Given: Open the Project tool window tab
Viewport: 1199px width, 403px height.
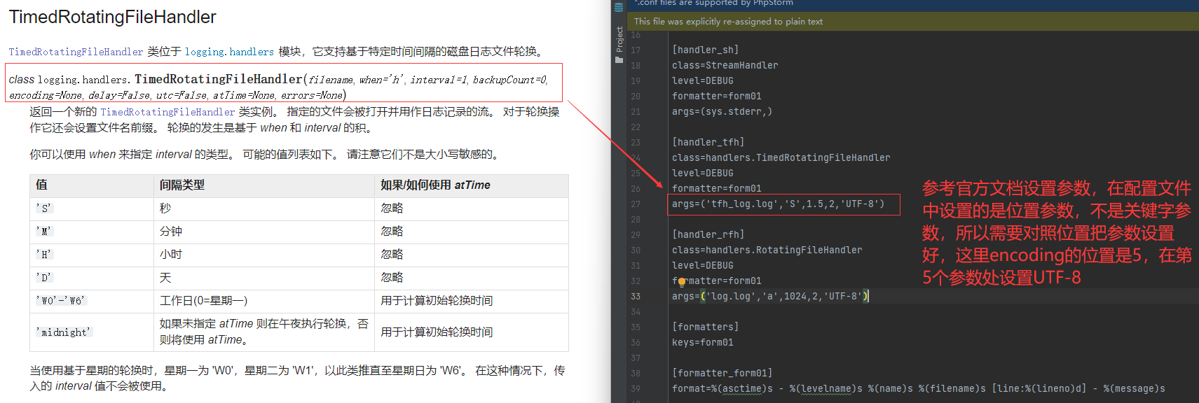Looking at the screenshot, I should (619, 39).
